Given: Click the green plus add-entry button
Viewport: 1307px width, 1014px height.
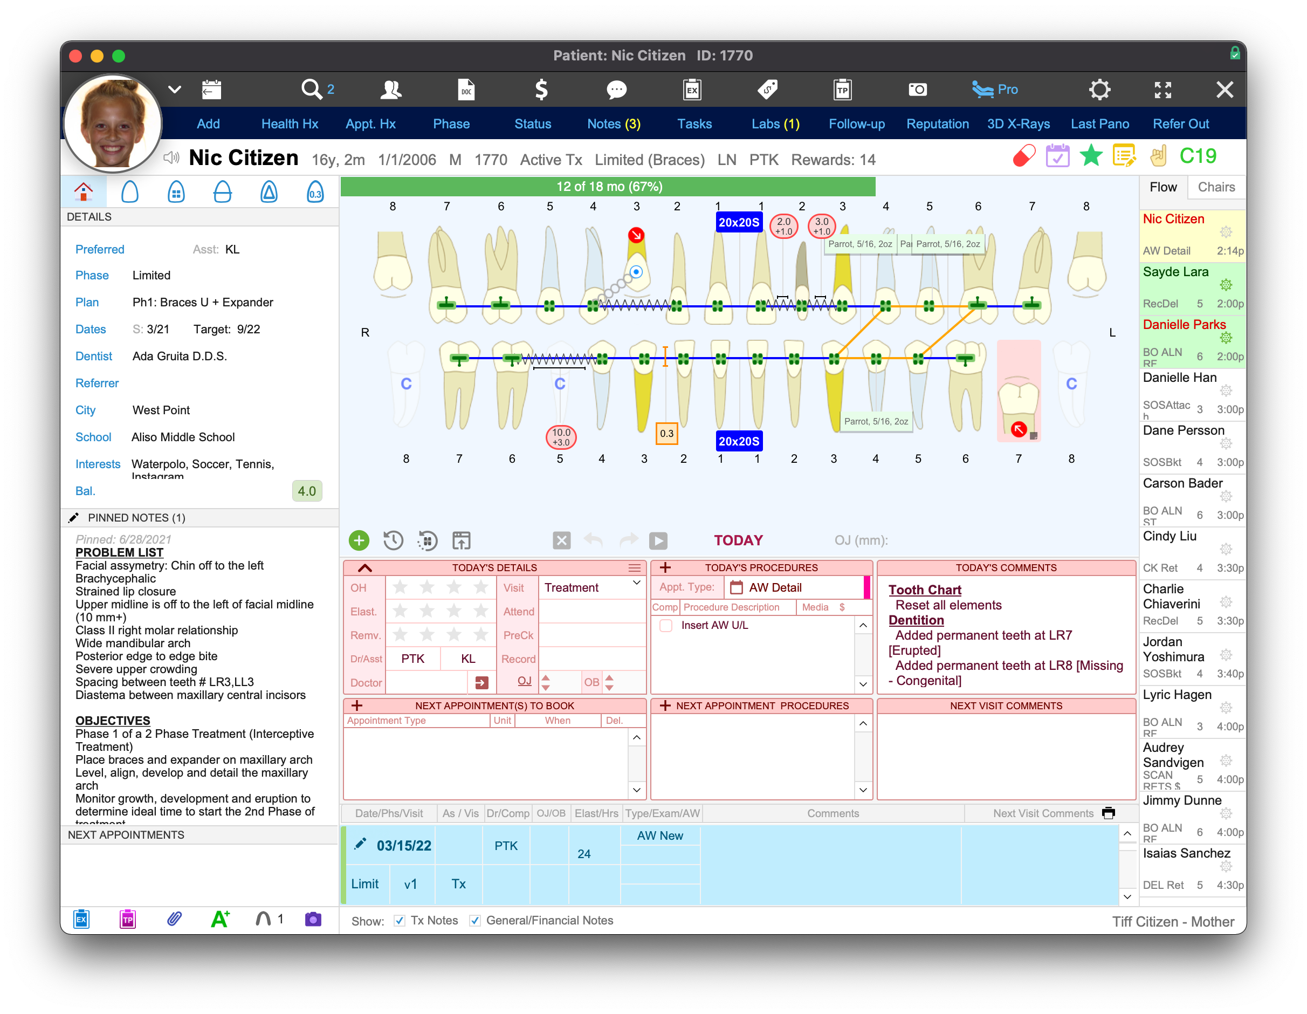Looking at the screenshot, I should [x=359, y=540].
